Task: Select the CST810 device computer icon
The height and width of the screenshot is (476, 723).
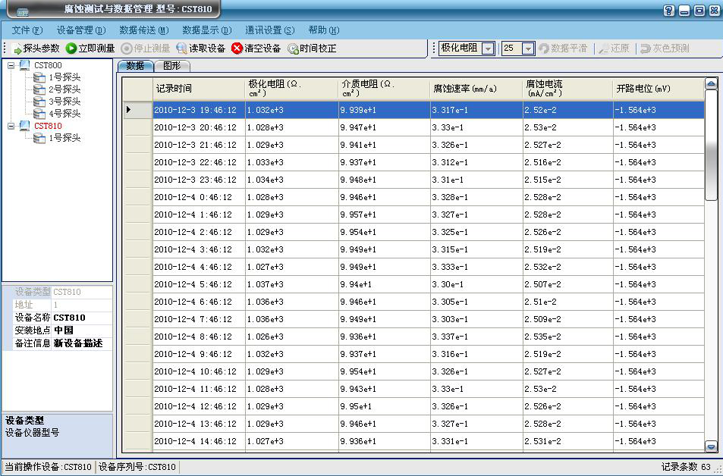Action: (x=25, y=126)
